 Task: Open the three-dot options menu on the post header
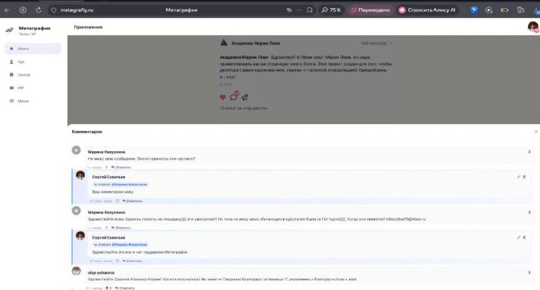tap(391, 43)
